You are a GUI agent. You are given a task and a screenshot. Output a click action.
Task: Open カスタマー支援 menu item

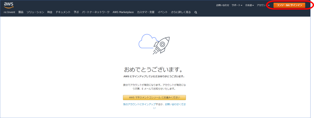(146, 12)
